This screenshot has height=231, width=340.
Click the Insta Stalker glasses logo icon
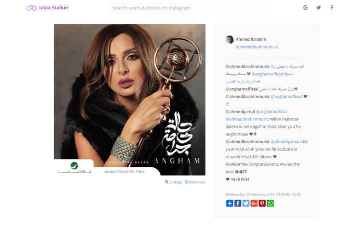32,8
